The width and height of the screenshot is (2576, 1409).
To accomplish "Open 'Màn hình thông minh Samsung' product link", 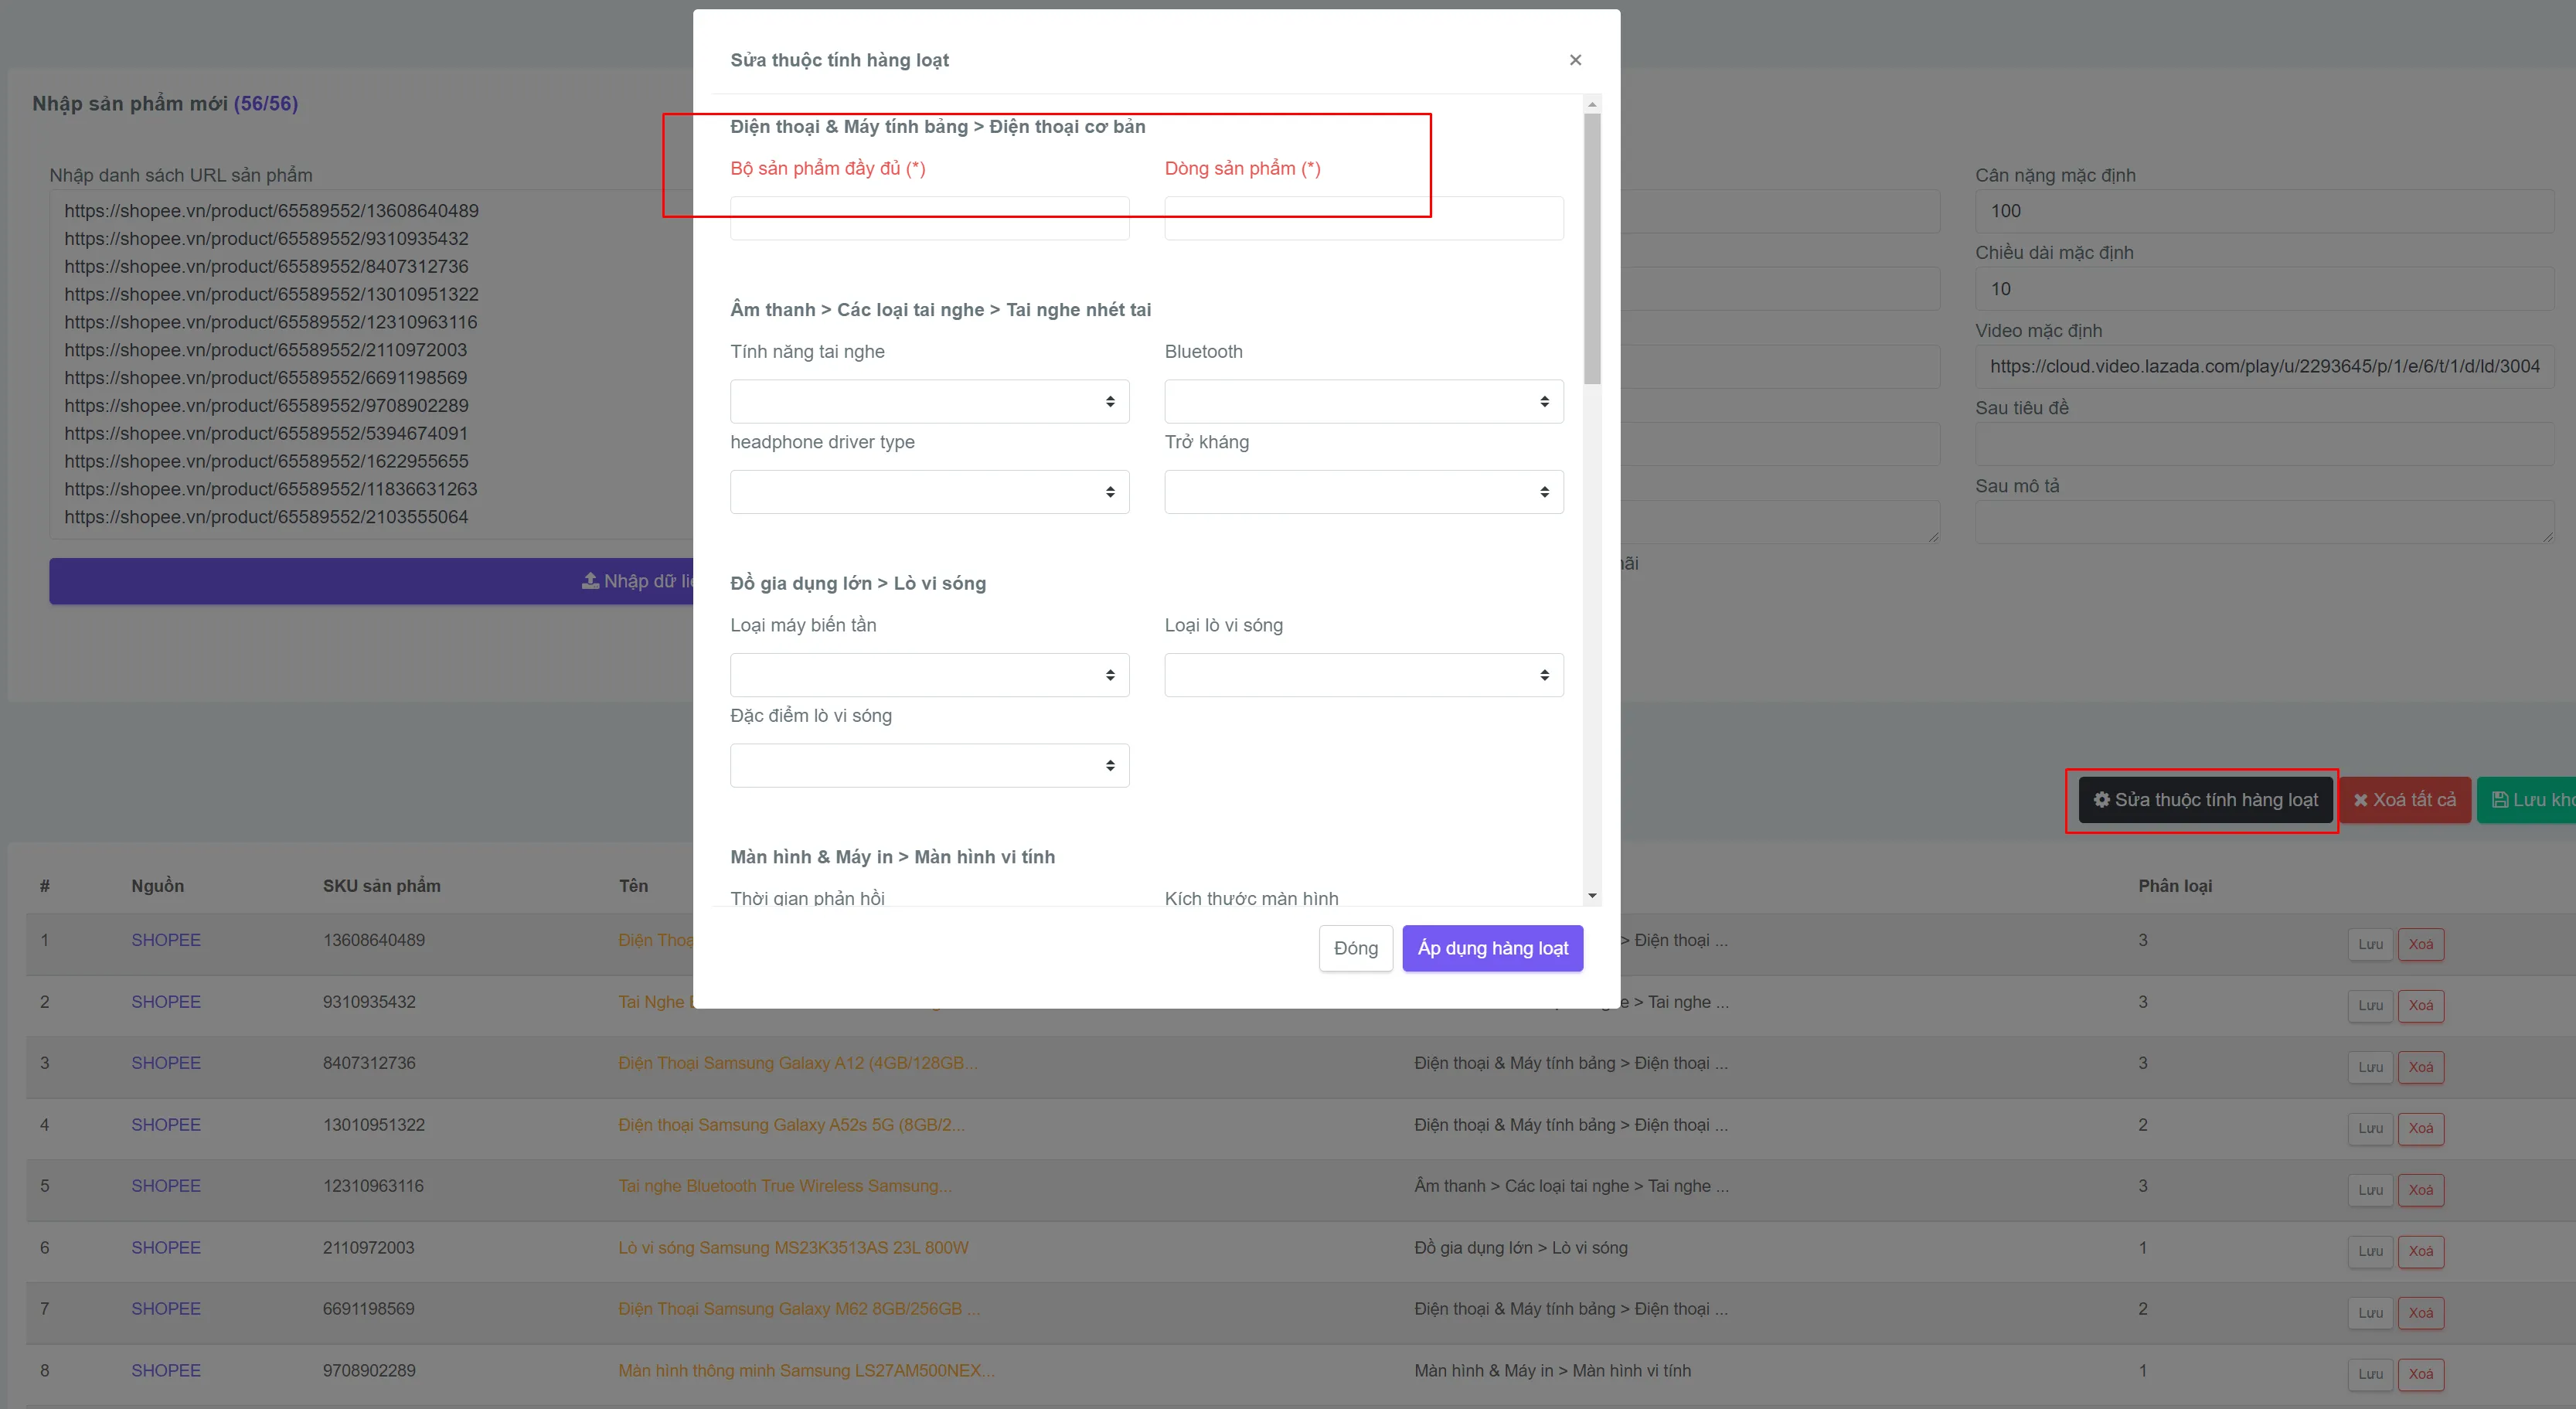I will (x=806, y=1371).
